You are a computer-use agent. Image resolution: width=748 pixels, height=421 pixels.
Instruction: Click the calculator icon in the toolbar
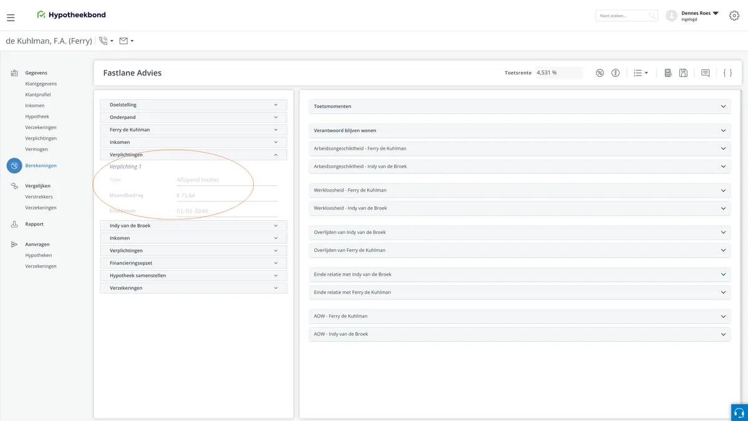[x=668, y=73]
